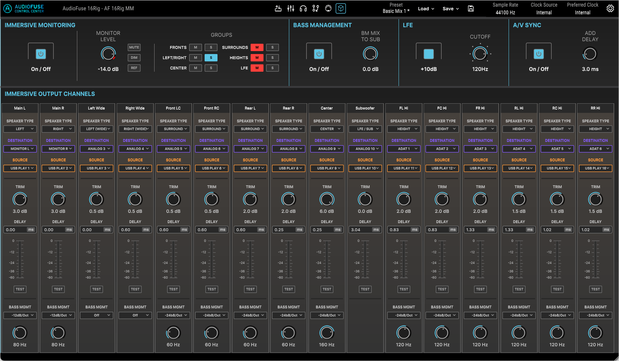Select the immersive cube page icon
Screen dimensions: 619x361
click(x=341, y=8)
